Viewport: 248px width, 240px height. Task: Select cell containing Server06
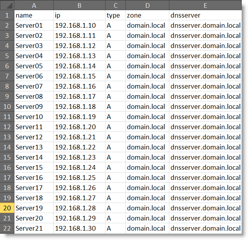tap(34, 76)
